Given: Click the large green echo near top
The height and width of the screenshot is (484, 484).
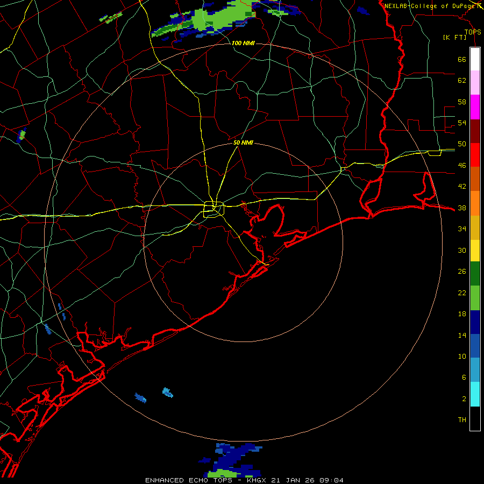Looking at the screenshot, I should pos(216,19).
